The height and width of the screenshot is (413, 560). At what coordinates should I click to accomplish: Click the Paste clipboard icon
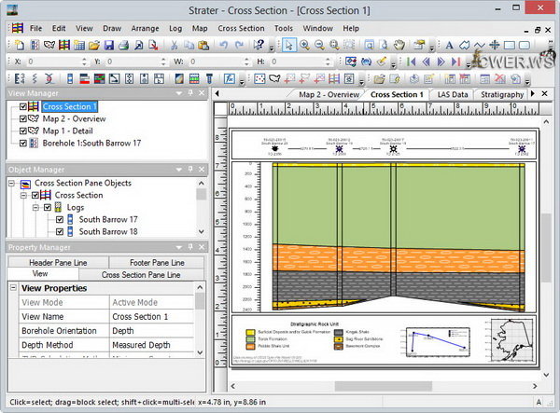coord(202,45)
